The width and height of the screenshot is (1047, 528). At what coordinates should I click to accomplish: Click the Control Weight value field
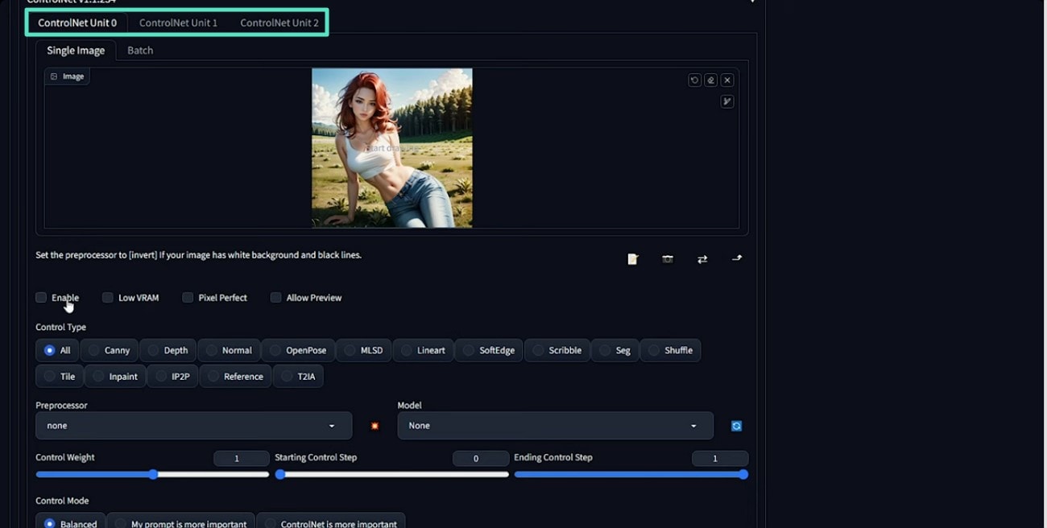[241, 458]
